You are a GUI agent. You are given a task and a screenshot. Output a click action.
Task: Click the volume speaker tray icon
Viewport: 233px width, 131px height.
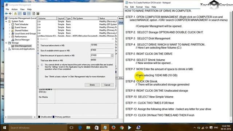tap(207, 128)
